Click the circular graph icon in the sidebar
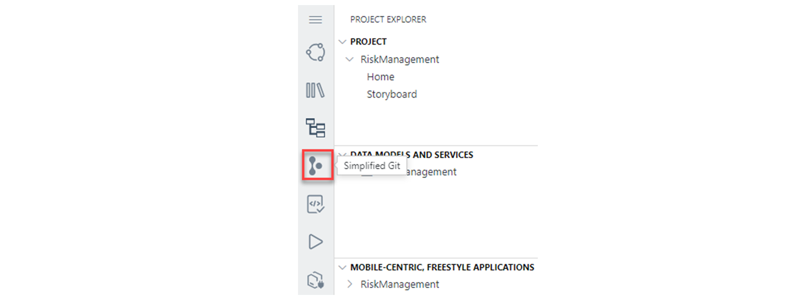 click(x=315, y=52)
